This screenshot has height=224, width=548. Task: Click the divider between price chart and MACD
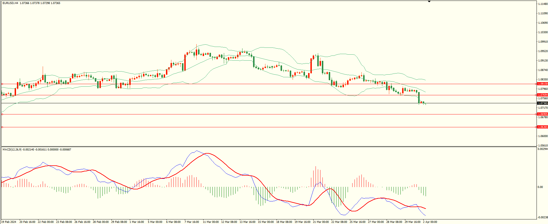(268, 147)
